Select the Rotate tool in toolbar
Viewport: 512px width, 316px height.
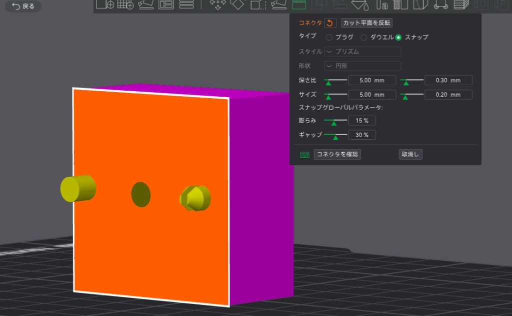[238, 5]
